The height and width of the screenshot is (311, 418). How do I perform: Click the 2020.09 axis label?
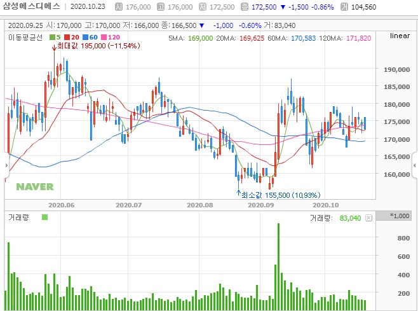[x=260, y=205]
